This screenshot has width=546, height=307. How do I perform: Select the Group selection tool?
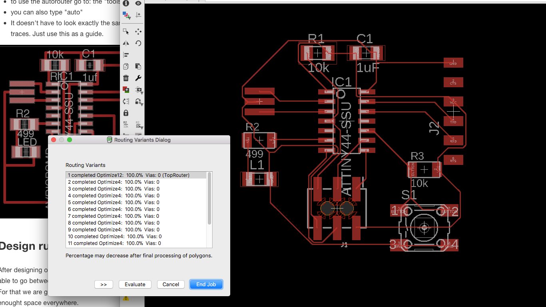126,31
